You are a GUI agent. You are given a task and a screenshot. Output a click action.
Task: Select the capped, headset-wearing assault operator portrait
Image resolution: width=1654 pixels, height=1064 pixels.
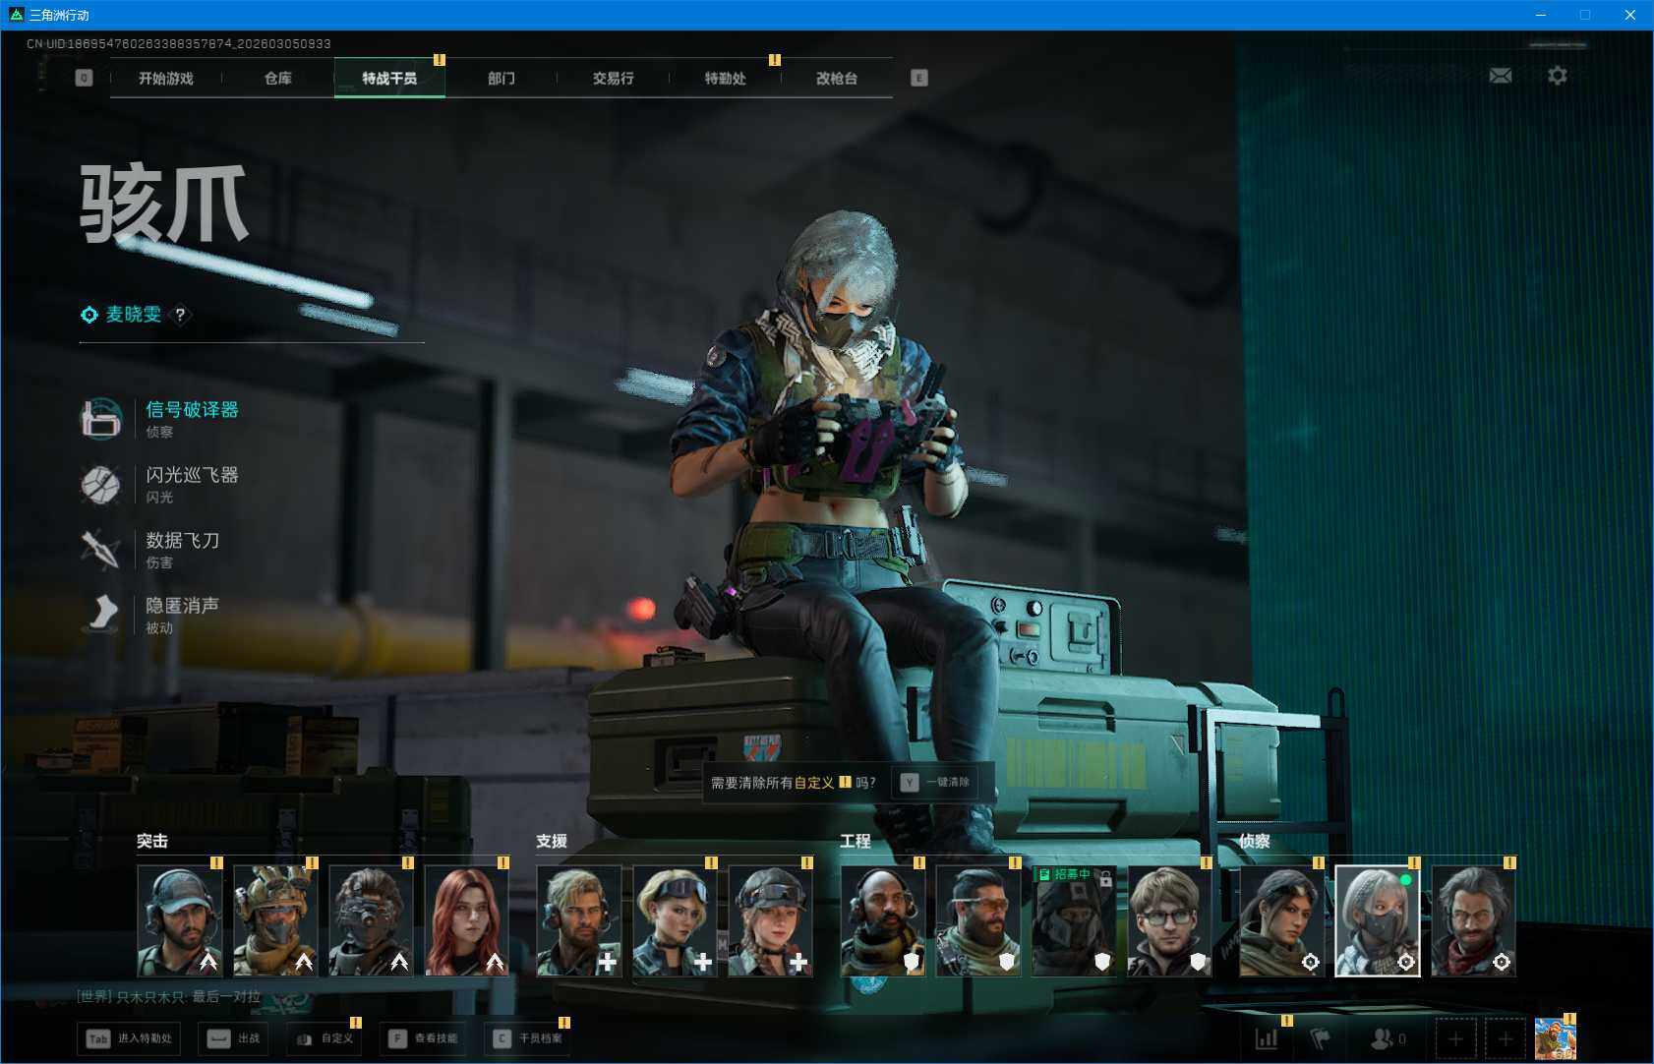pyautogui.click(x=180, y=920)
